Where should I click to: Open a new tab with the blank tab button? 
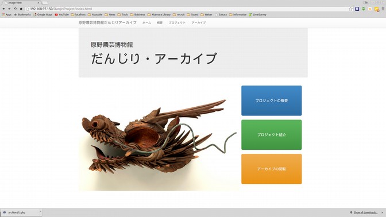tap(45, 3)
